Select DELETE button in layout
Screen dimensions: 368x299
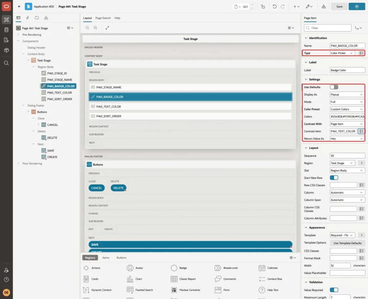click(118, 188)
